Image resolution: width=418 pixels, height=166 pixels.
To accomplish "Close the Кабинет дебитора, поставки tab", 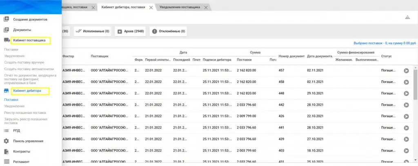I will pos(151,7).
